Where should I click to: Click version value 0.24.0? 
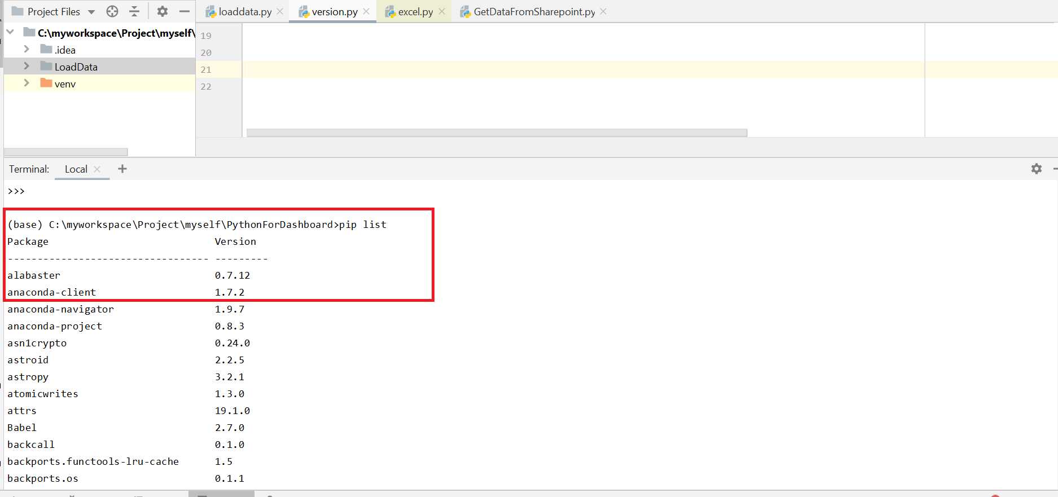(x=232, y=343)
